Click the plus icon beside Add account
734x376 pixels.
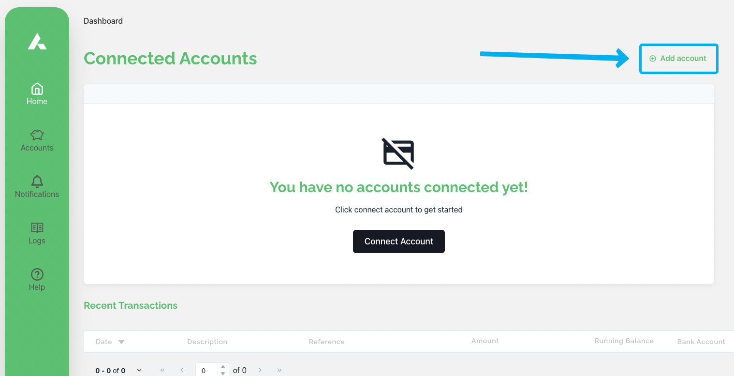click(x=653, y=59)
